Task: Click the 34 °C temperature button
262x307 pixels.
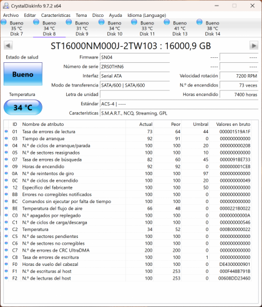Action: [x=23, y=107]
